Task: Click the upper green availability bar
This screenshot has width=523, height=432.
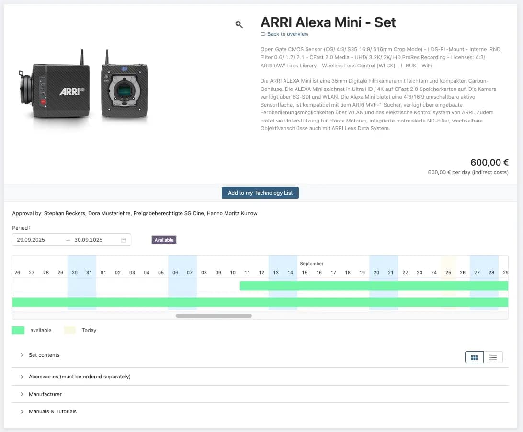Action: pos(374,286)
